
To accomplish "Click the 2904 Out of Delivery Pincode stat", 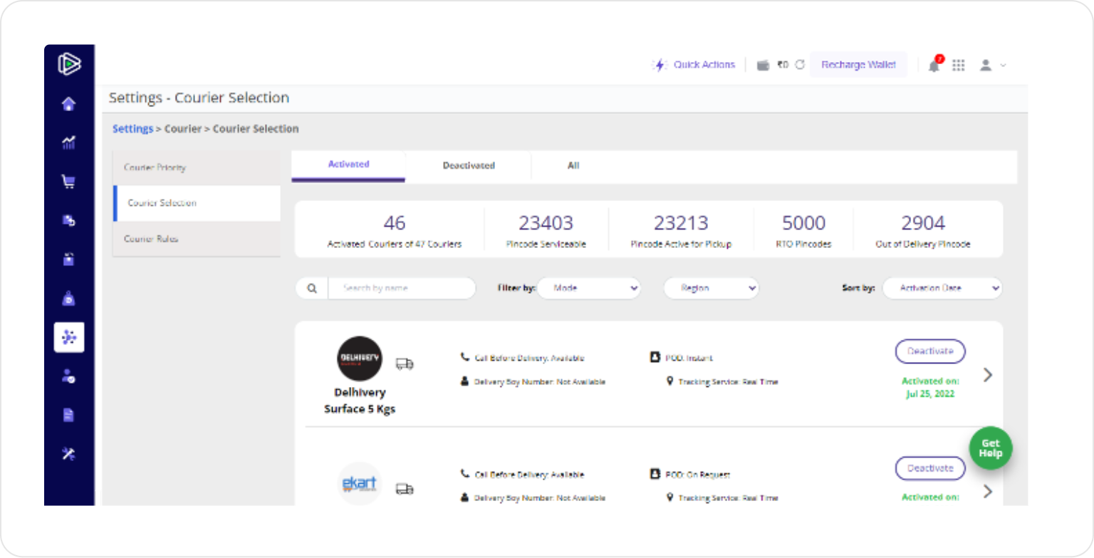I will pyautogui.click(x=923, y=231).
